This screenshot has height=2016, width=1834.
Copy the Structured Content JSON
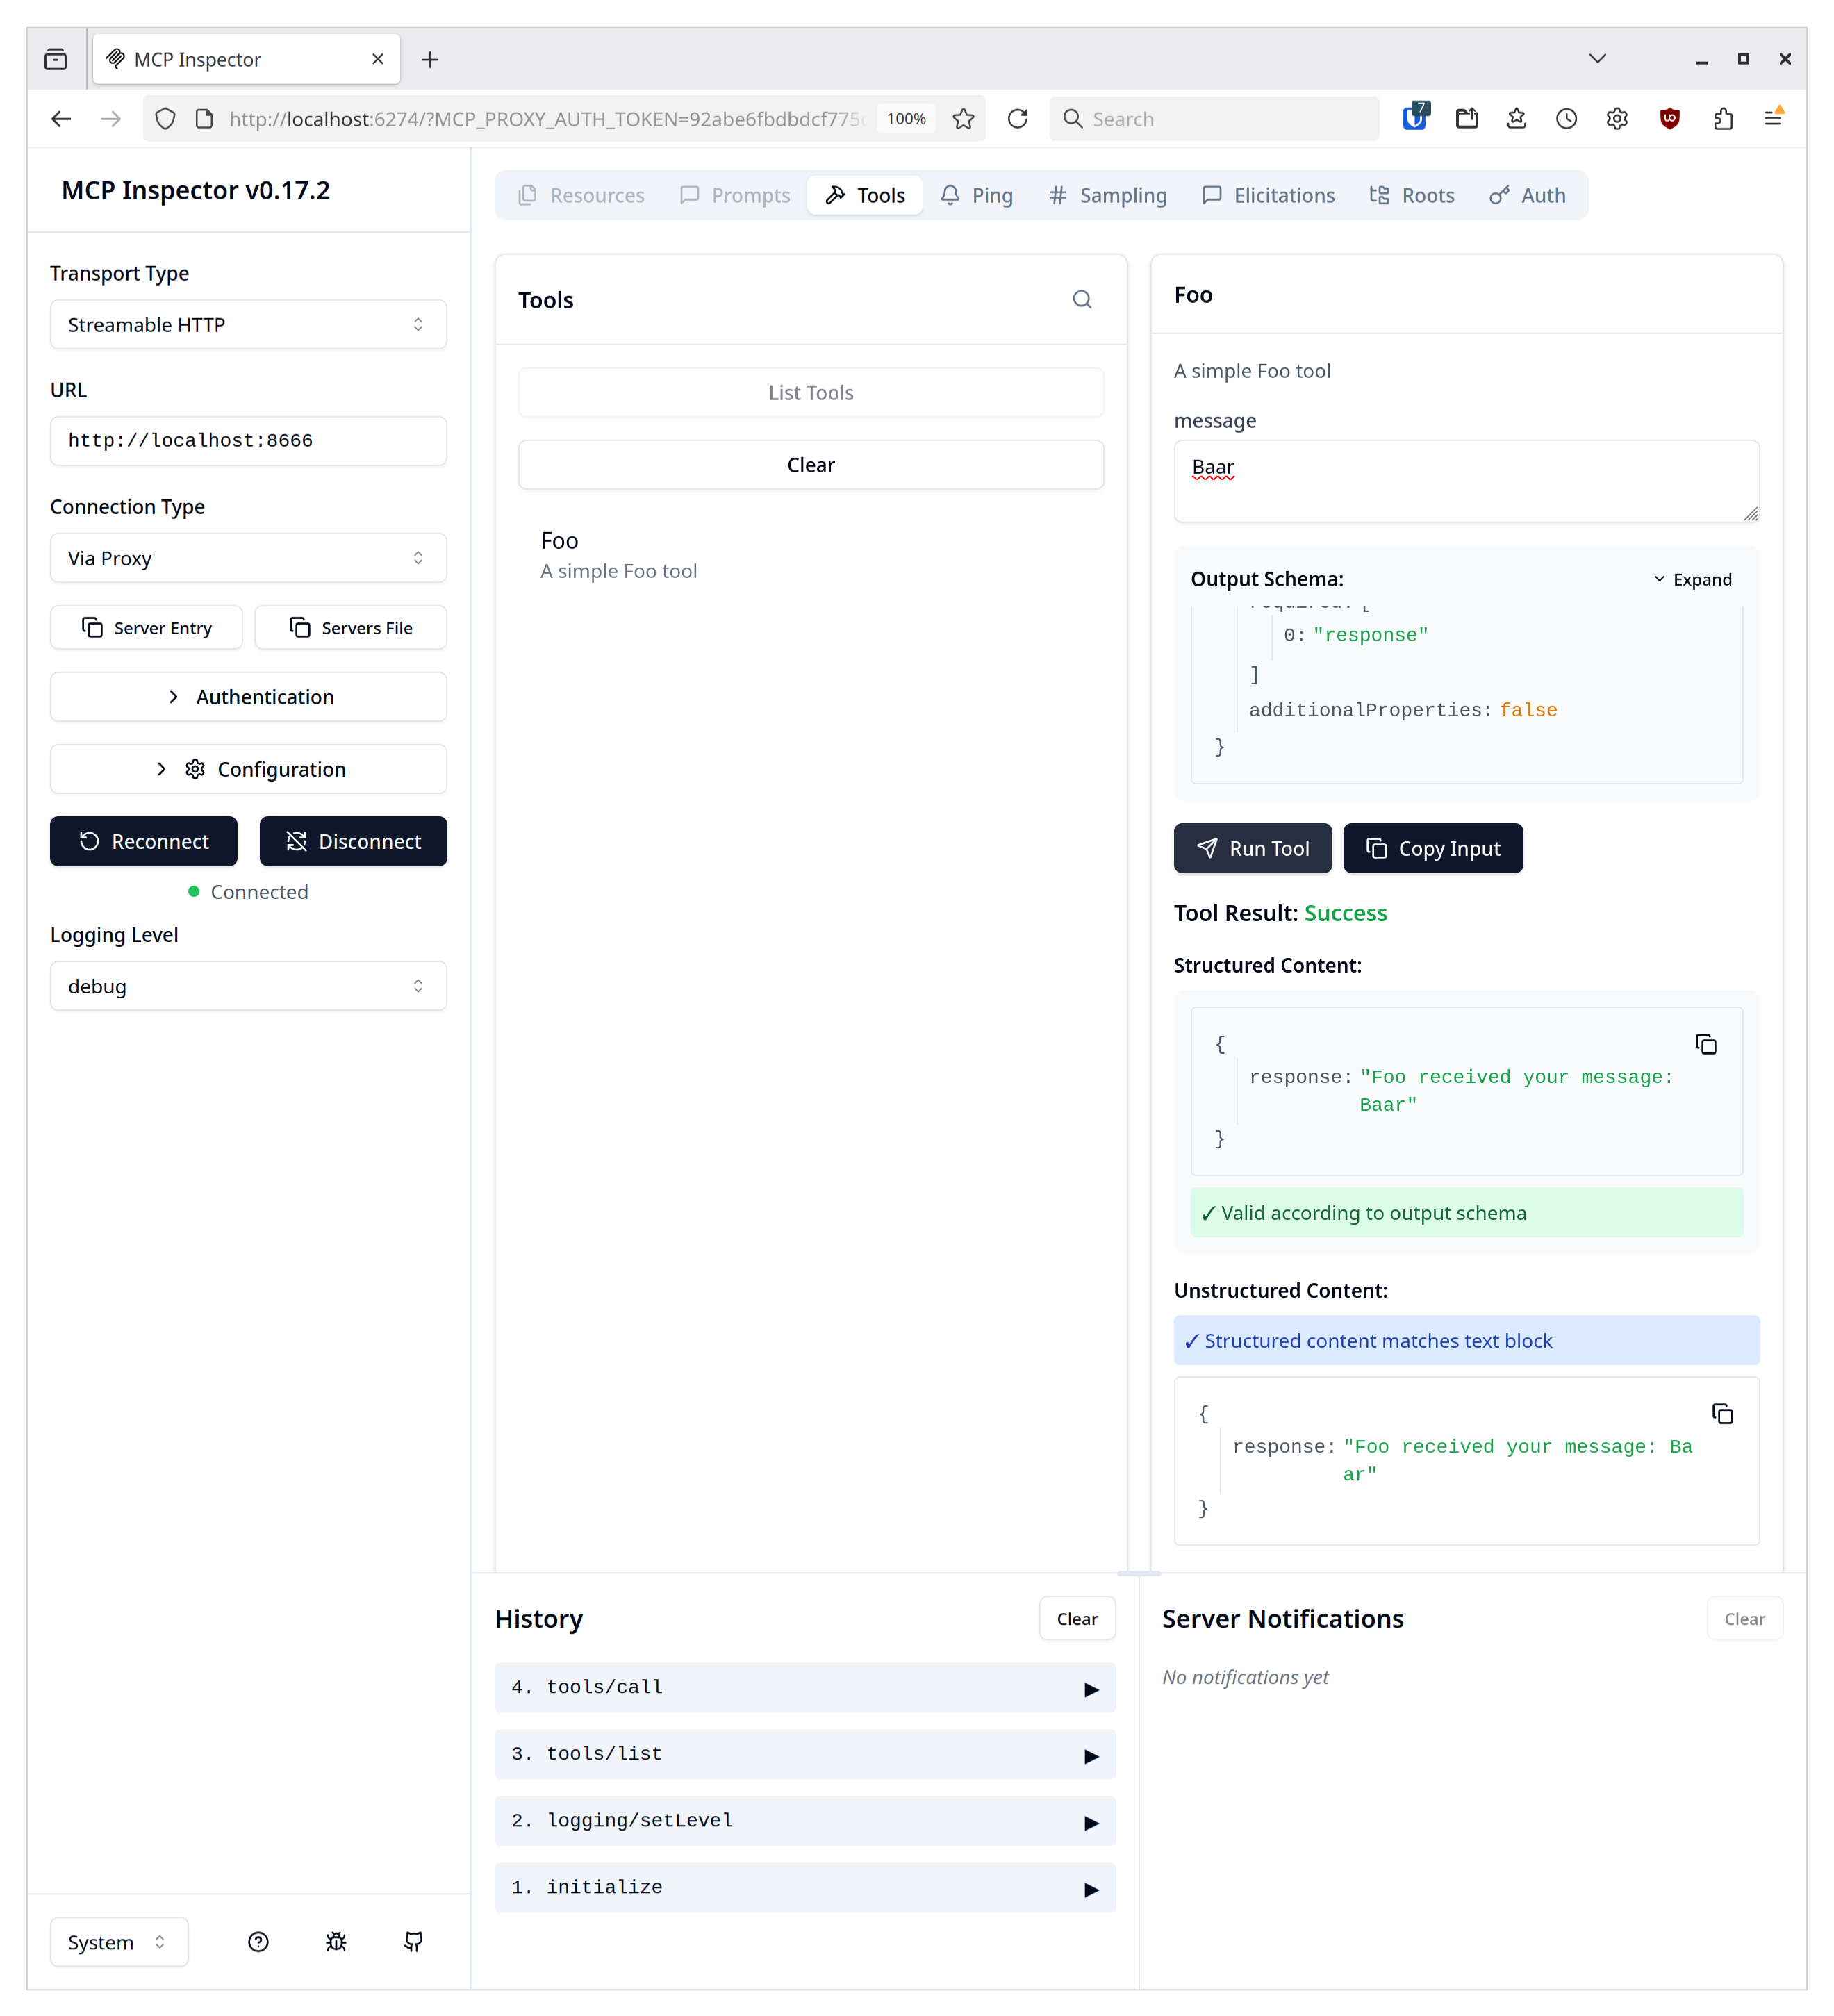(1705, 1044)
